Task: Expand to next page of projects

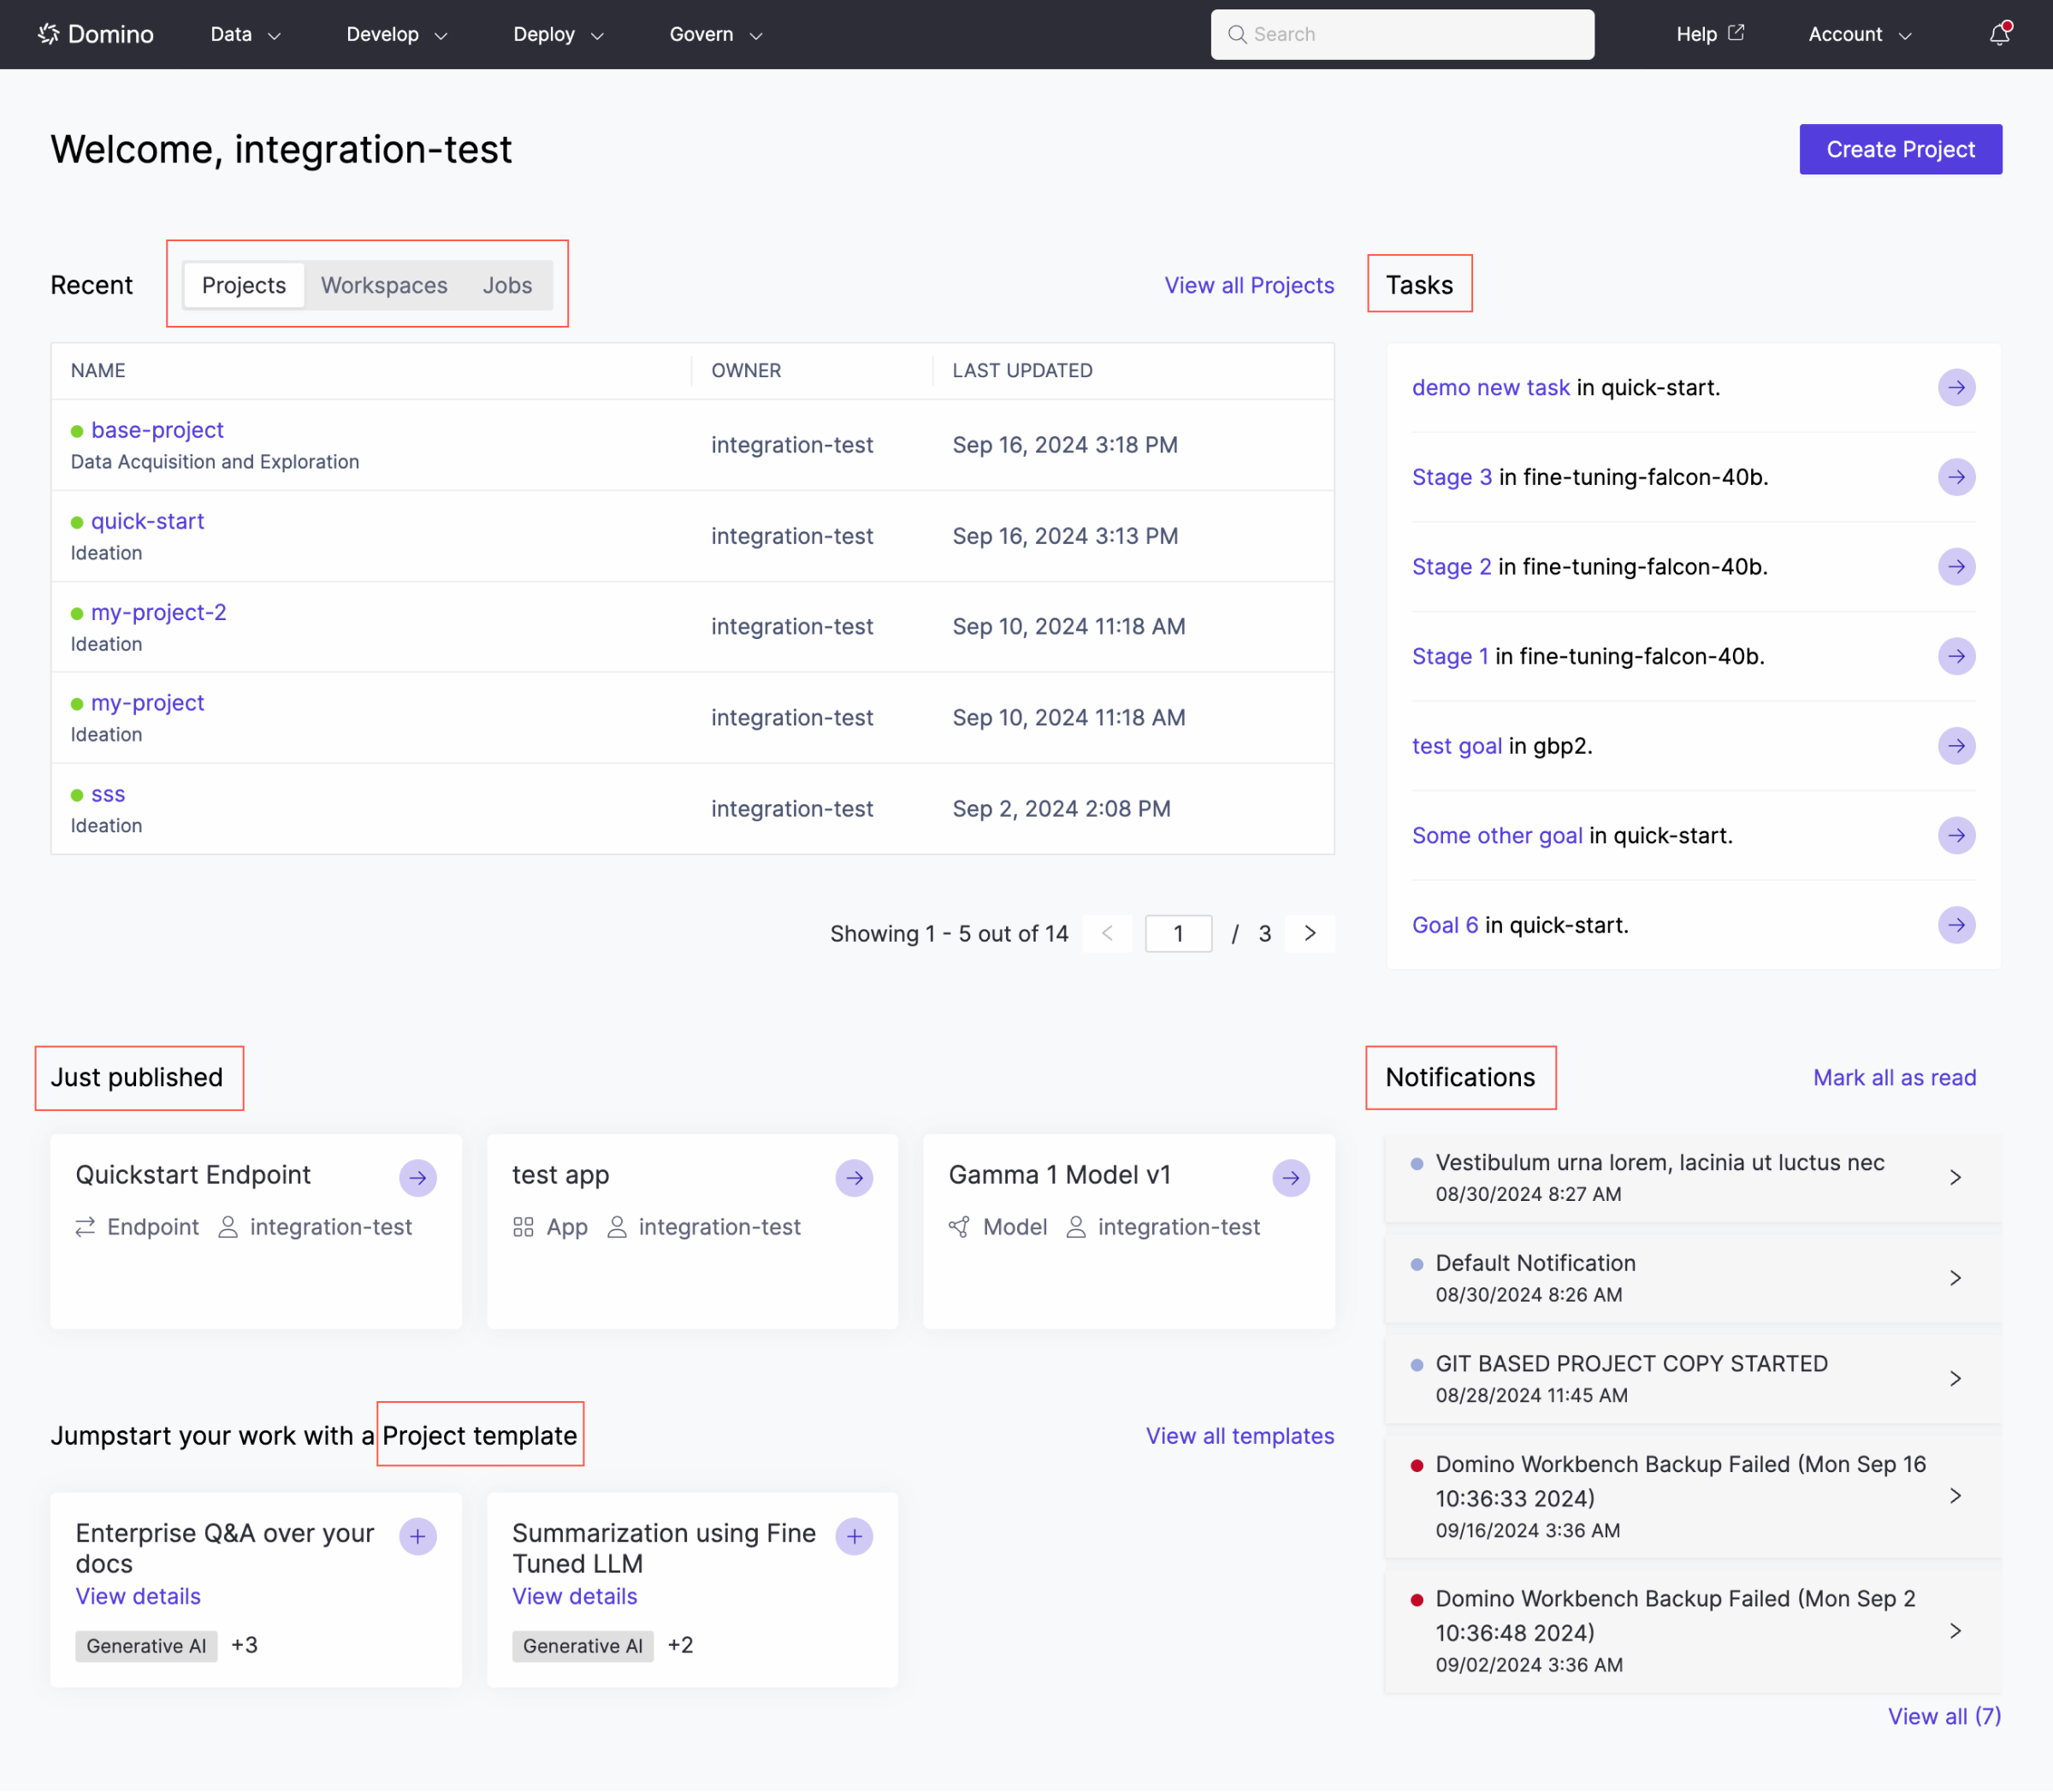Action: (x=1311, y=931)
